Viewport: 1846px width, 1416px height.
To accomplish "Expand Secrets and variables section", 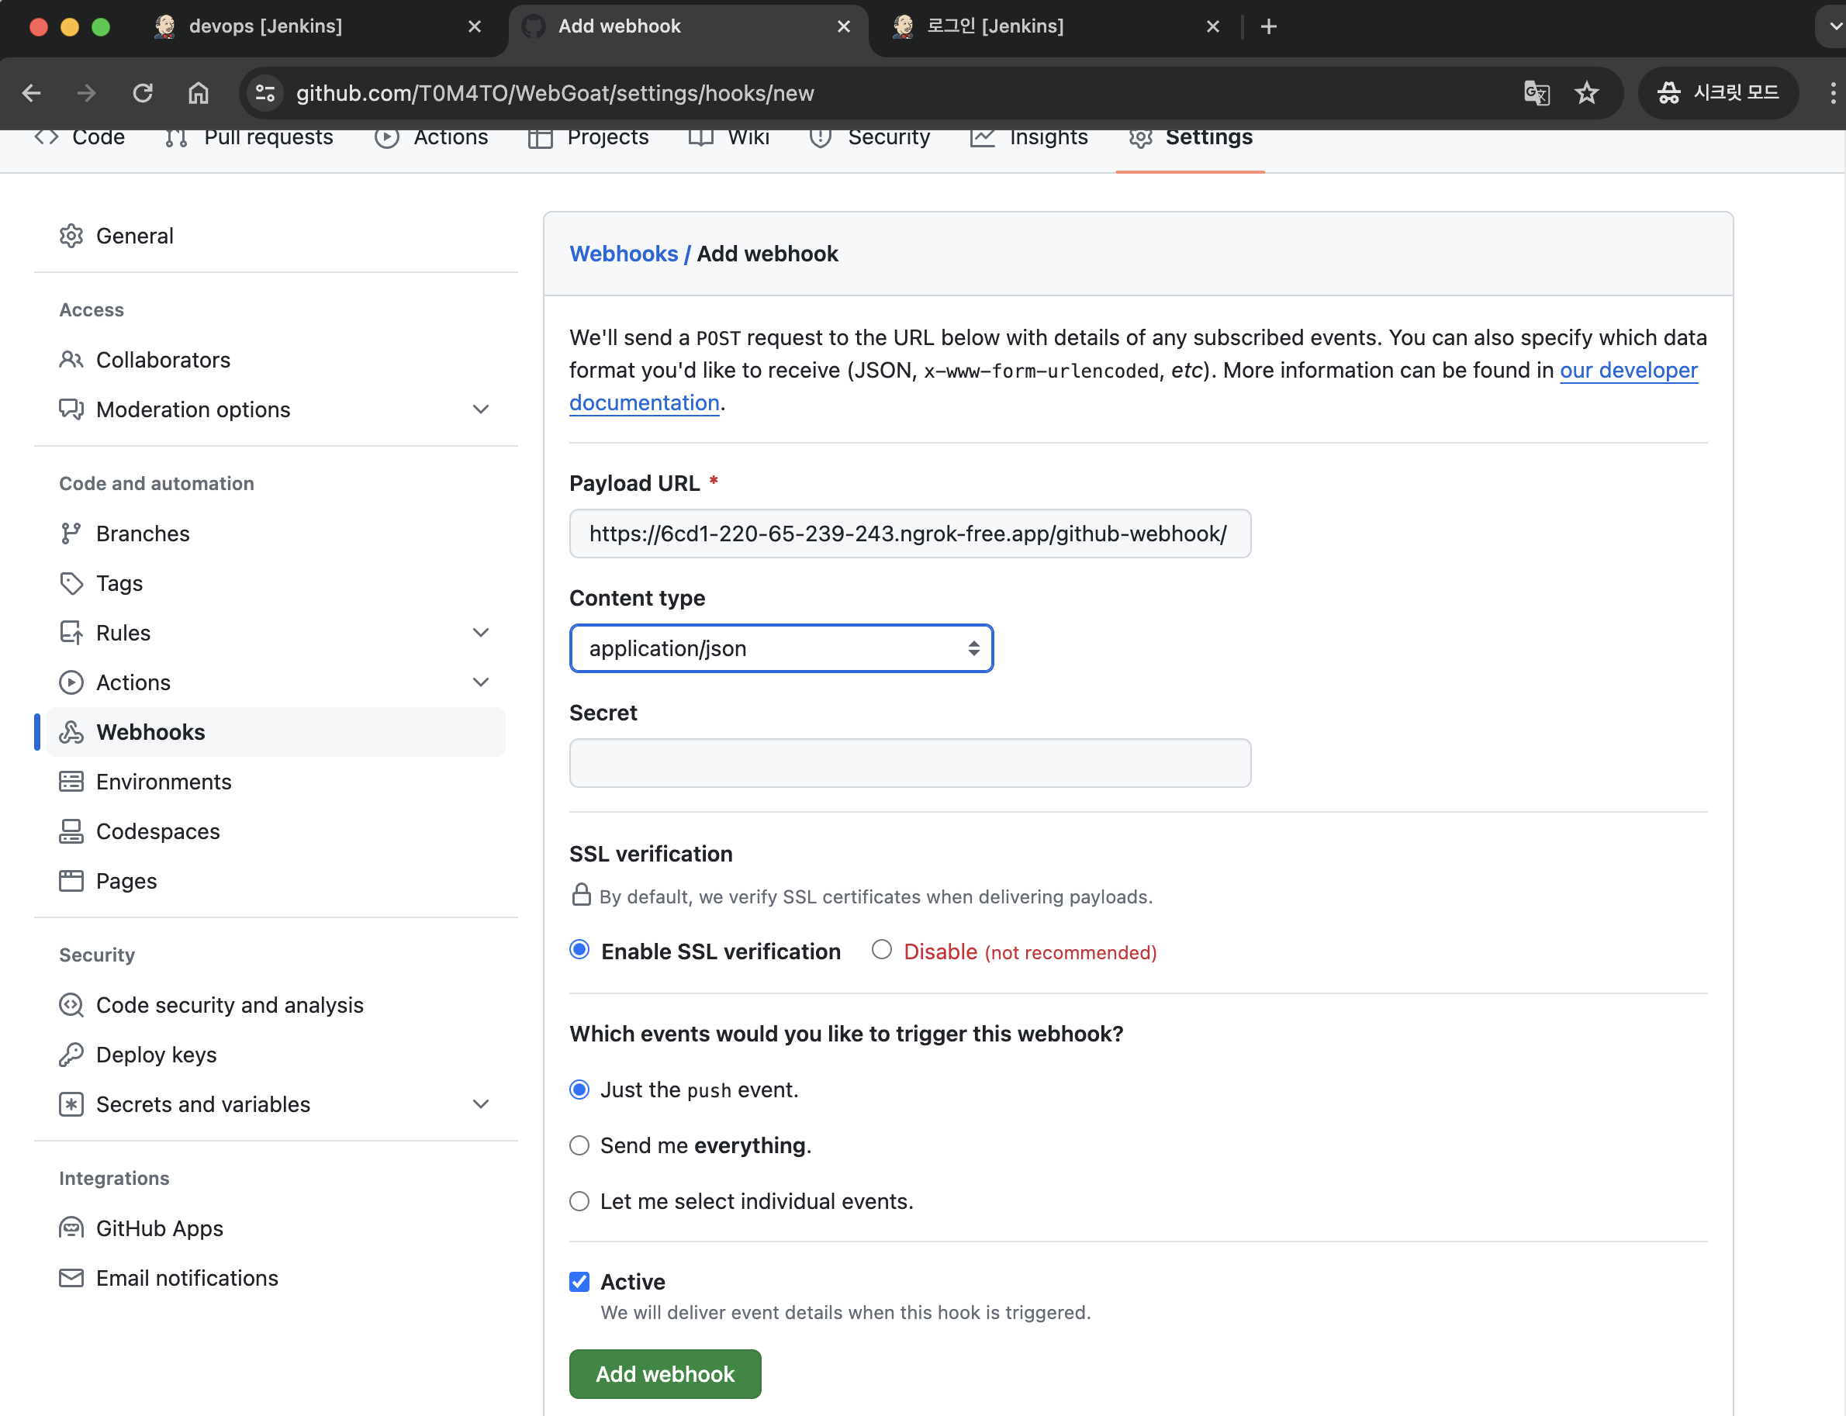I will pos(480,1104).
